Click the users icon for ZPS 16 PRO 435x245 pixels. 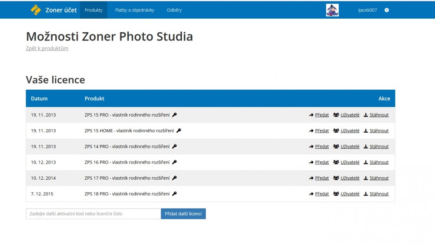(336, 162)
